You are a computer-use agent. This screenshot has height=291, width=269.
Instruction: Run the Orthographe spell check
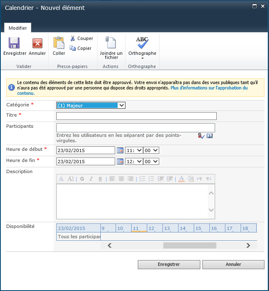[x=142, y=43]
